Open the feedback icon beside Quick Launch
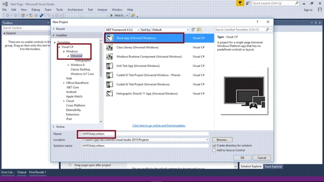This screenshot has width=324, height=182. [x=248, y=3]
